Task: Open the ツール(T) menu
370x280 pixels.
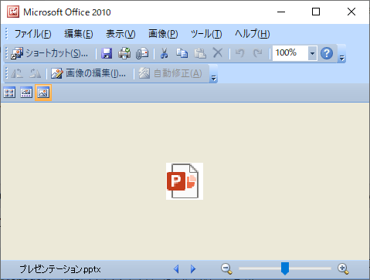Action: 206,34
